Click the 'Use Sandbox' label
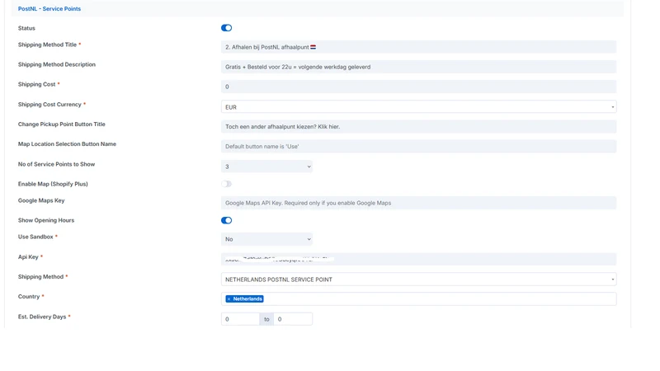Viewport: 660px width, 371px height. (x=35, y=237)
